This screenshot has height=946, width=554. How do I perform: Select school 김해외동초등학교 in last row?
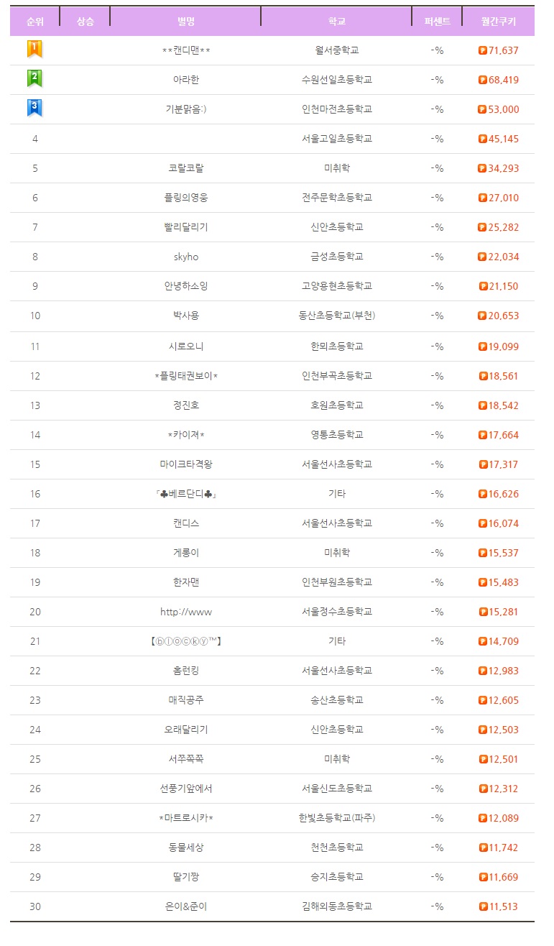[337, 906]
